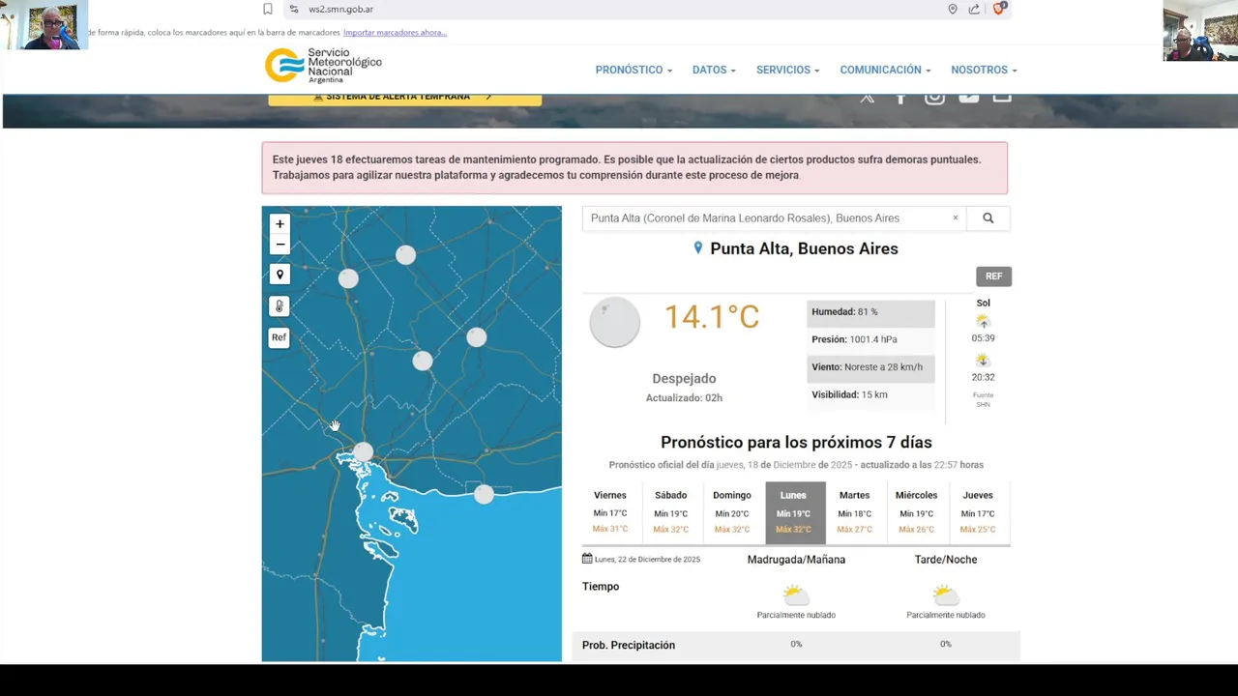Screen dimensions: 1238x696
Task: Click the magnifier search button
Action: [x=987, y=218]
